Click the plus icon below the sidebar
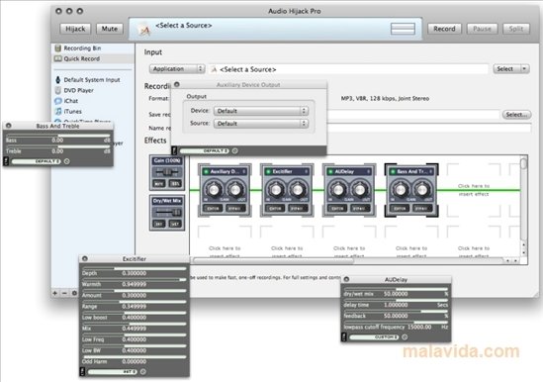The image size is (543, 382). 54,293
